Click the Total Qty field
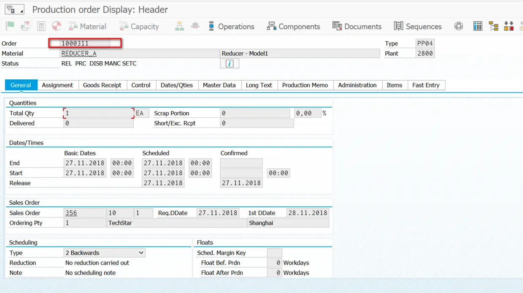 [x=99, y=113]
